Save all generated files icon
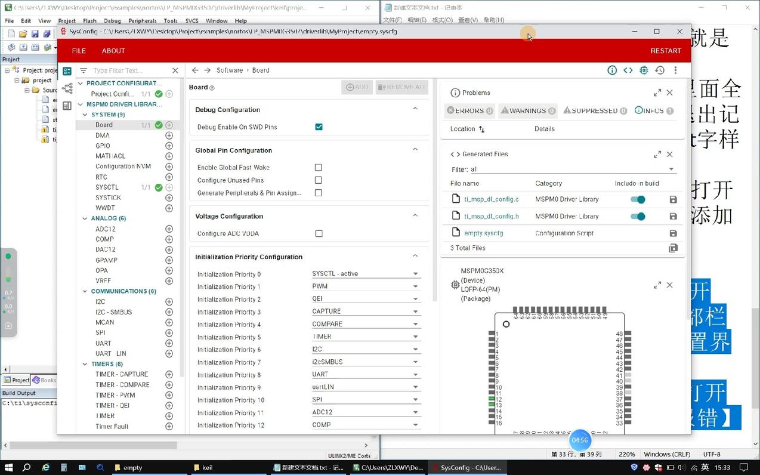Screen dimensions: 760x475 click(x=673, y=248)
